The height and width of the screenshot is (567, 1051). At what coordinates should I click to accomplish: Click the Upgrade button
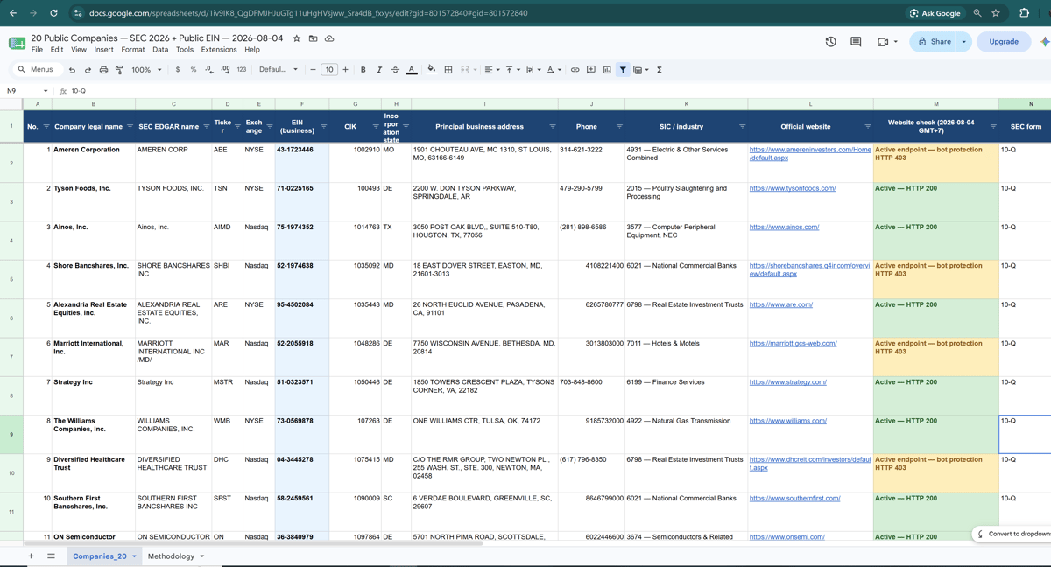pos(1004,42)
